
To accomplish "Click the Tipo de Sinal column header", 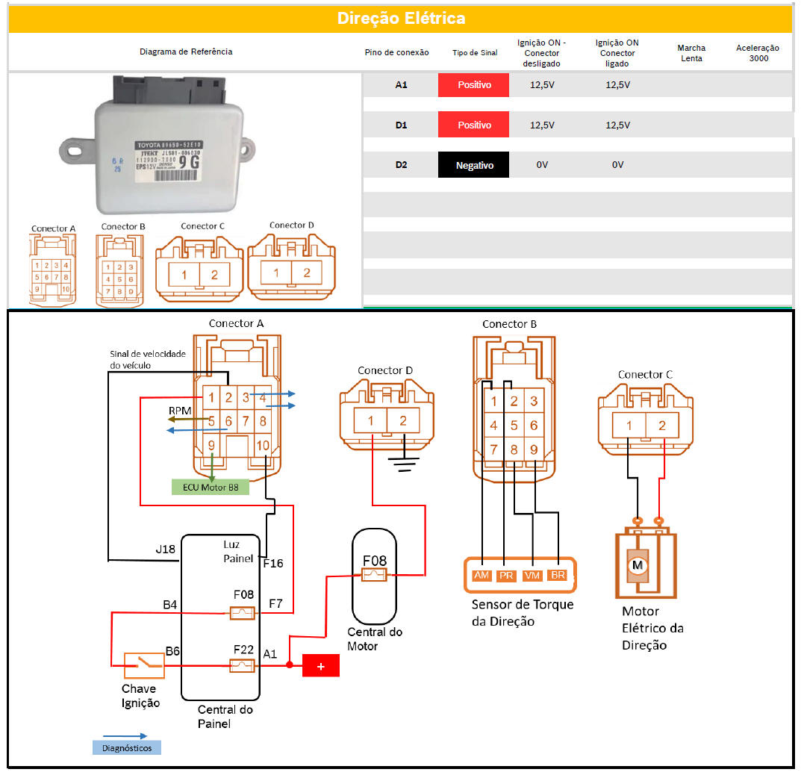I will [475, 53].
